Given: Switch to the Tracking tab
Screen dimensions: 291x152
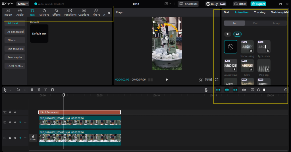Looking at the screenshot, I should point(259,12).
